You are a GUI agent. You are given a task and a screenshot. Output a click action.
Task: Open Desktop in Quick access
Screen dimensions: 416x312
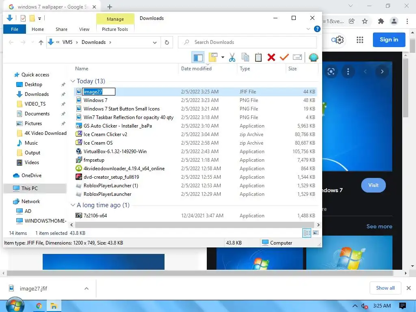coord(33,84)
